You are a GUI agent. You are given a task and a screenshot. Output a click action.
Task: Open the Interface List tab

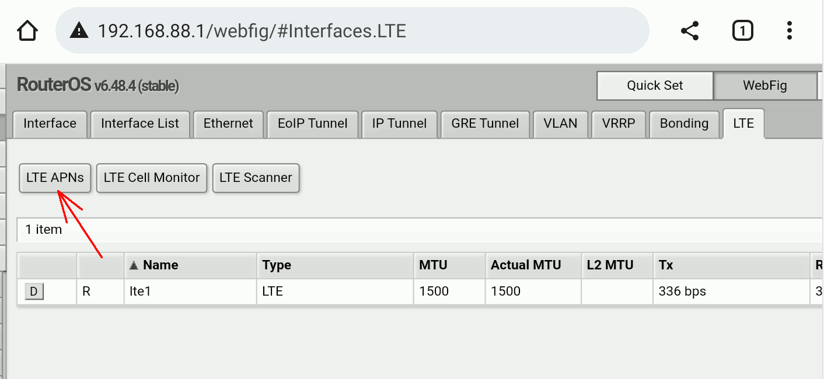[x=140, y=124]
